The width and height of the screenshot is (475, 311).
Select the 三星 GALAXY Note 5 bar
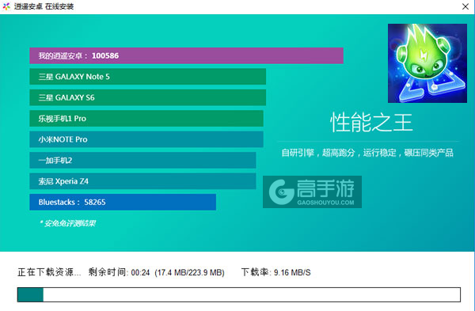click(148, 77)
